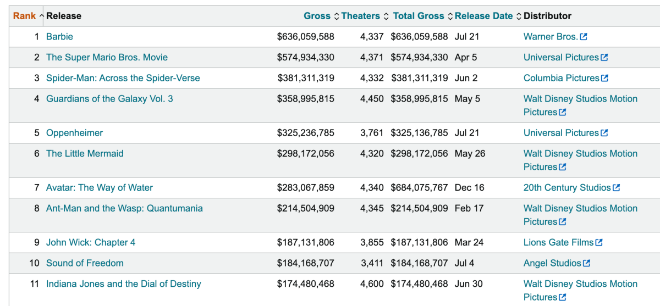Open the Barbie movie page
The width and height of the screenshot is (660, 306).
[59, 37]
